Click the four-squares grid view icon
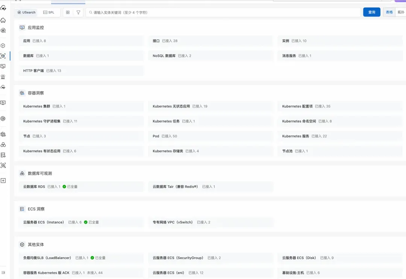Image resolution: width=406 pixels, height=279 pixels. coord(68,12)
